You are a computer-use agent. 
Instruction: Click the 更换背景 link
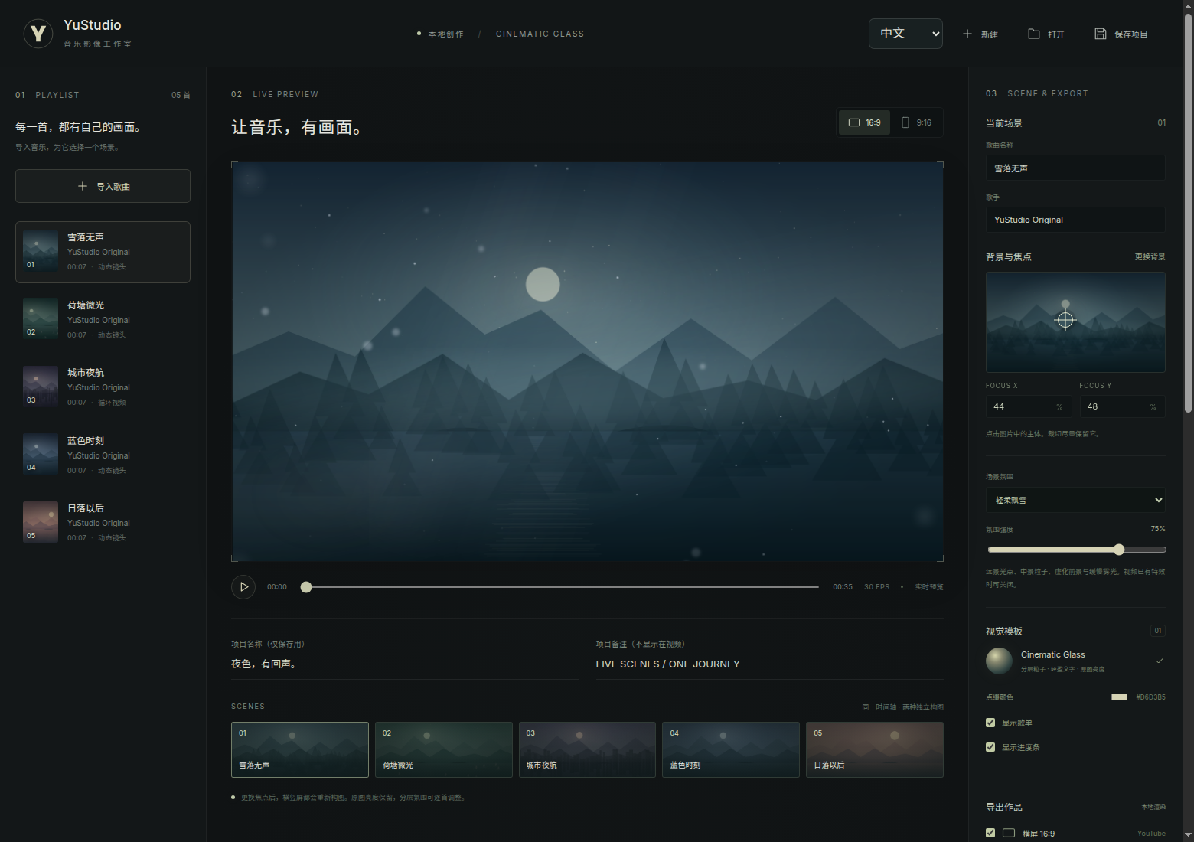click(x=1150, y=257)
